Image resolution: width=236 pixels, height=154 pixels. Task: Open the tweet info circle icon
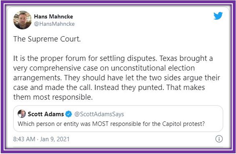[219, 139]
